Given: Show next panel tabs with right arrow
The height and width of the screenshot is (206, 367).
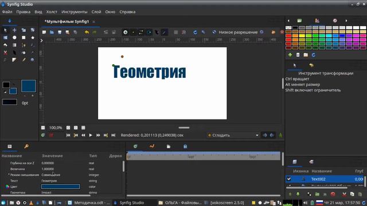Looking at the screenshot, I should click(346, 21).
